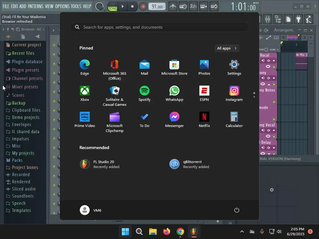The image size is (319, 239).
Task: Toggle the overdub / blend recording icon
Action: (x=203, y=7)
